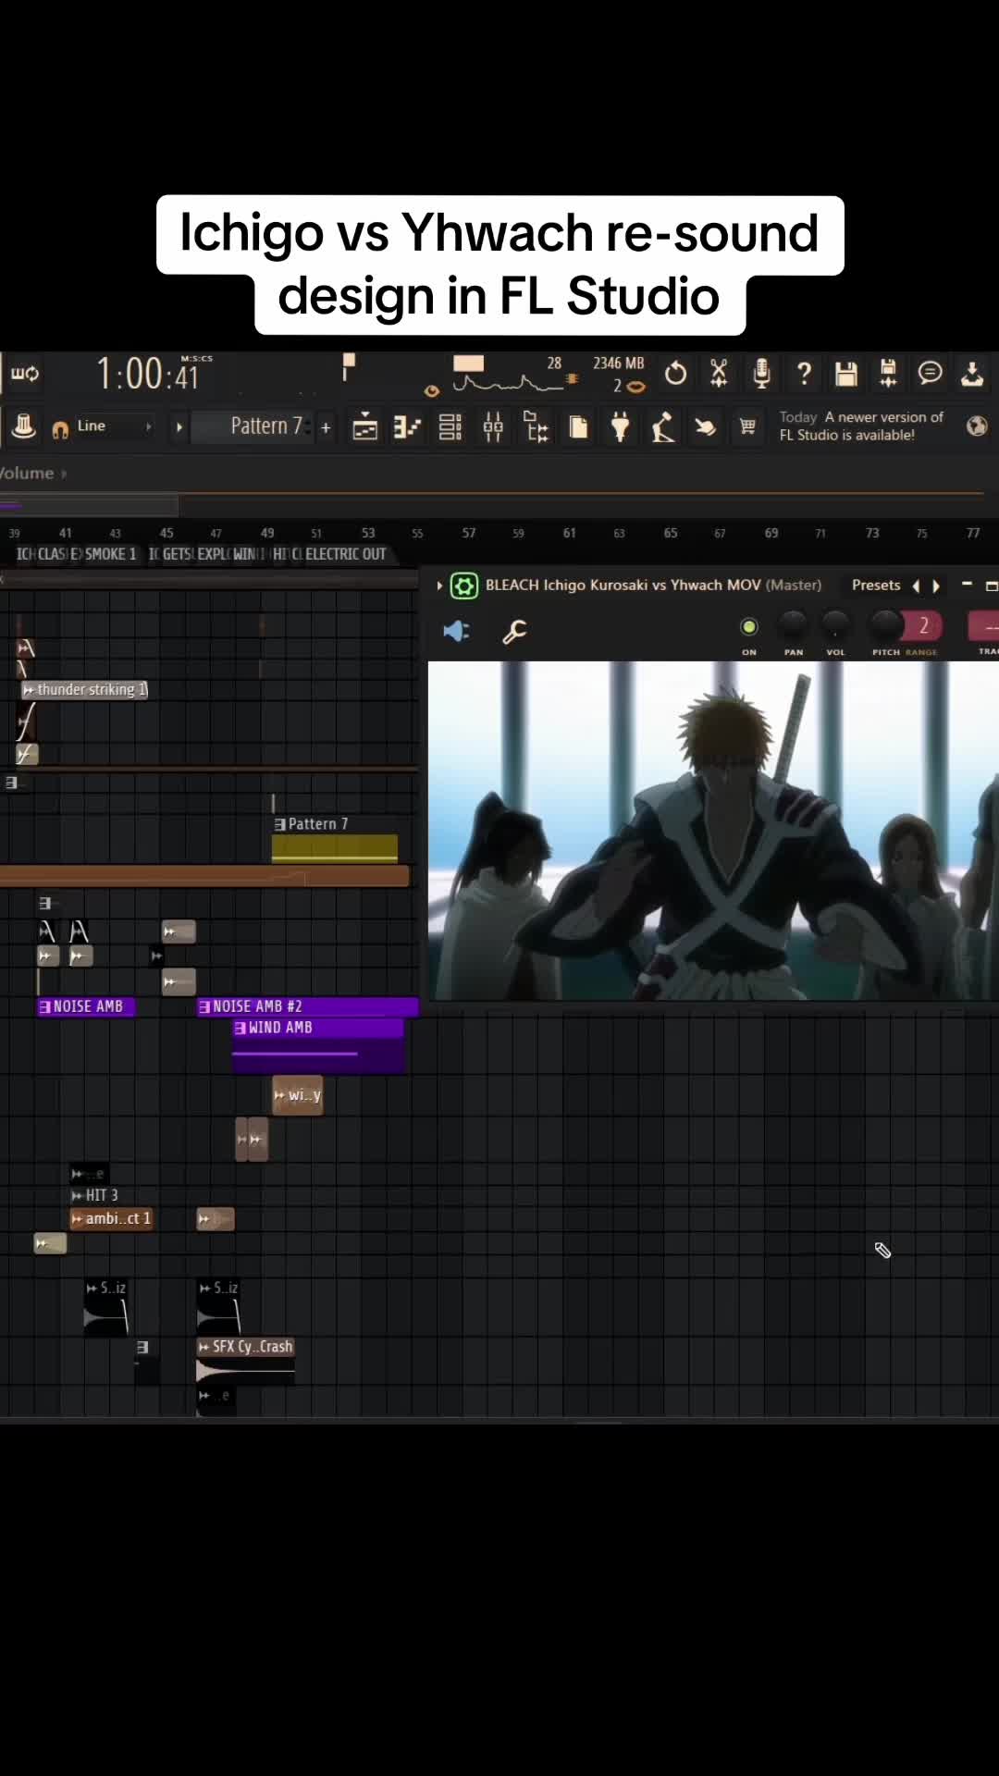This screenshot has height=1776, width=999.
Task: Click the render as audio file icon
Action: point(888,374)
